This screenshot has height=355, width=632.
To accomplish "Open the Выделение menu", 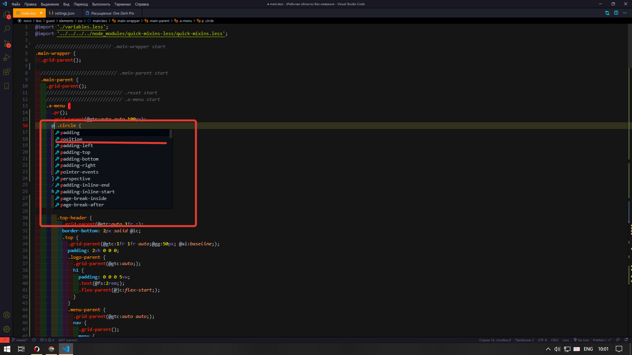I will [x=50, y=4].
